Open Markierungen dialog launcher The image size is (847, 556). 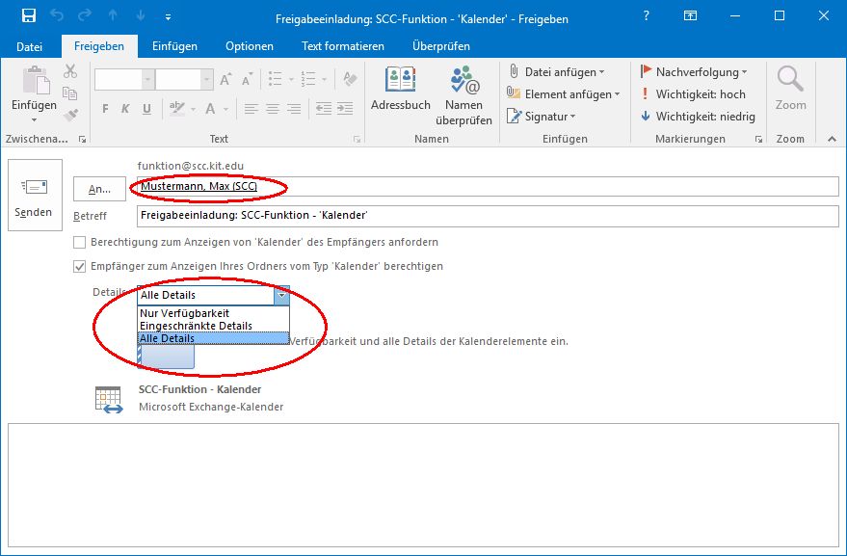click(758, 140)
